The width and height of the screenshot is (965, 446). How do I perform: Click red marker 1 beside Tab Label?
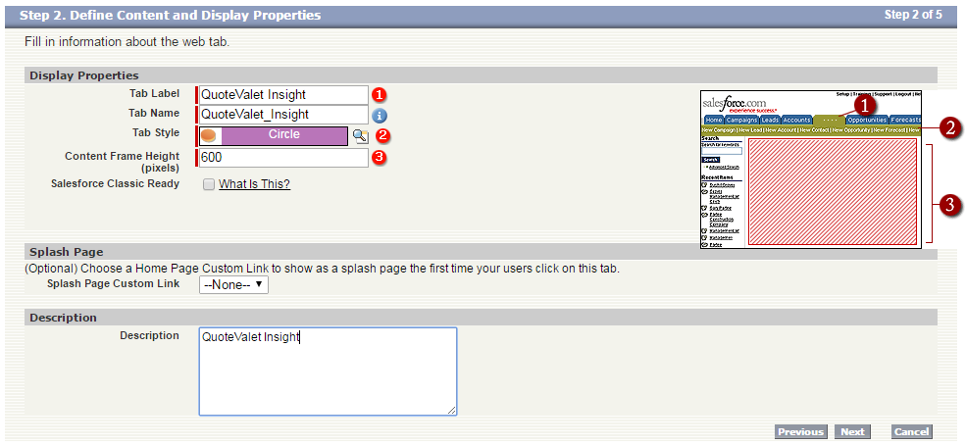point(380,95)
